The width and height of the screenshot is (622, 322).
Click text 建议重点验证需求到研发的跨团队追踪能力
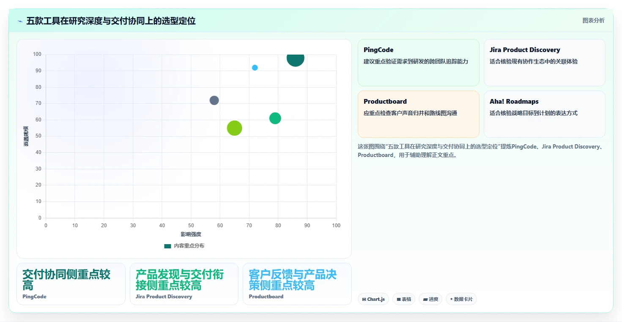click(416, 61)
